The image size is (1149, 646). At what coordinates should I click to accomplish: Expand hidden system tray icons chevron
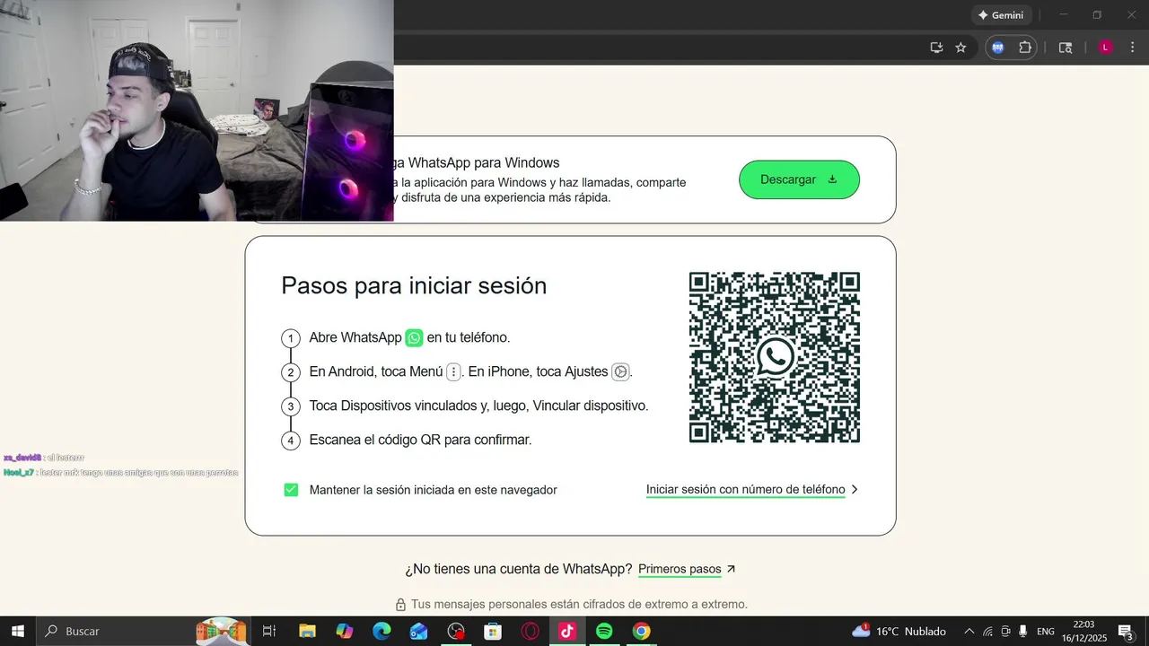[x=969, y=631]
